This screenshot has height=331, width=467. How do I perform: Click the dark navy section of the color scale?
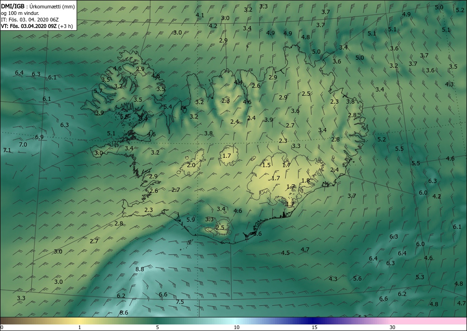tap(313, 321)
